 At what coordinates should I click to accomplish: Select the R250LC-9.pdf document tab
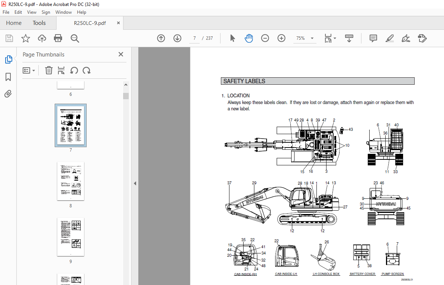(90, 23)
